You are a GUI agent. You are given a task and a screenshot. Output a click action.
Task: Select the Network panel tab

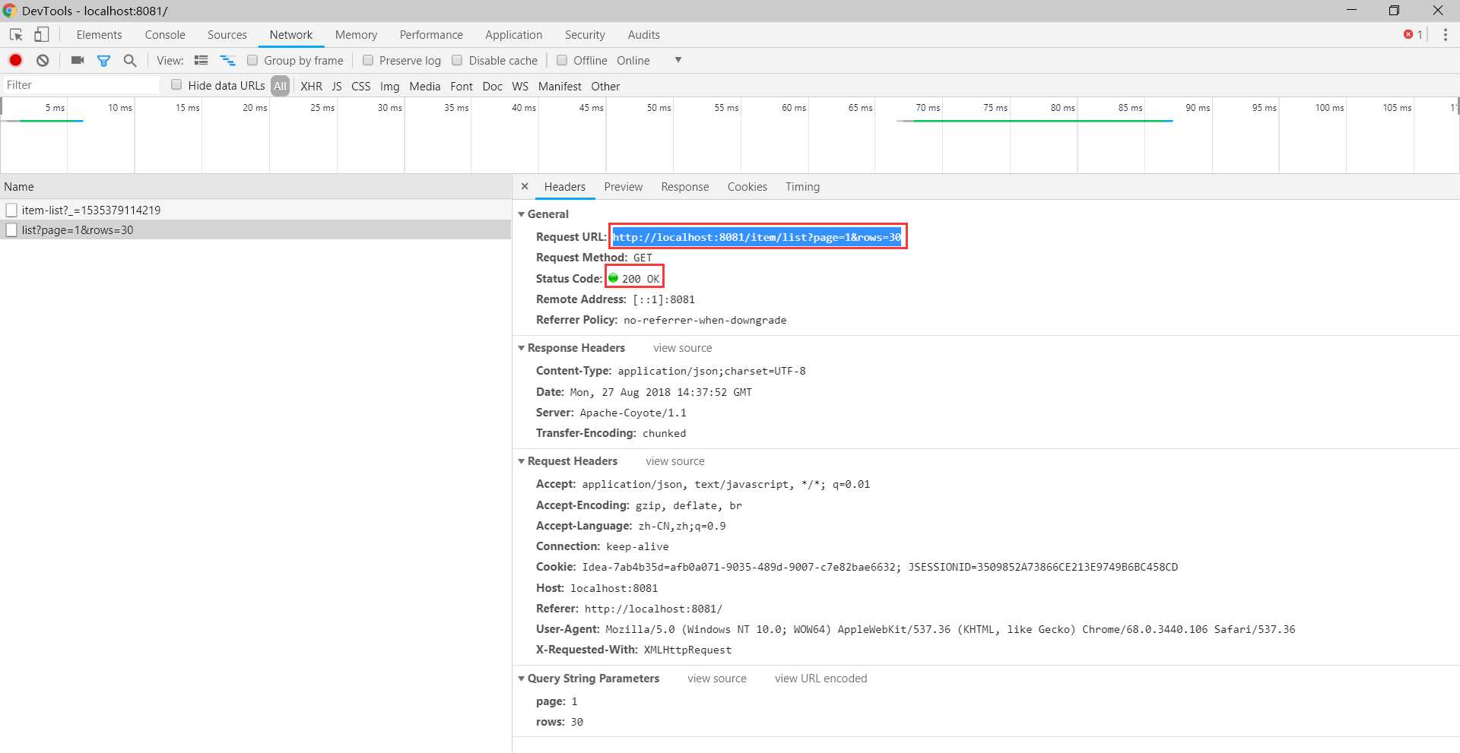pyautogui.click(x=291, y=35)
